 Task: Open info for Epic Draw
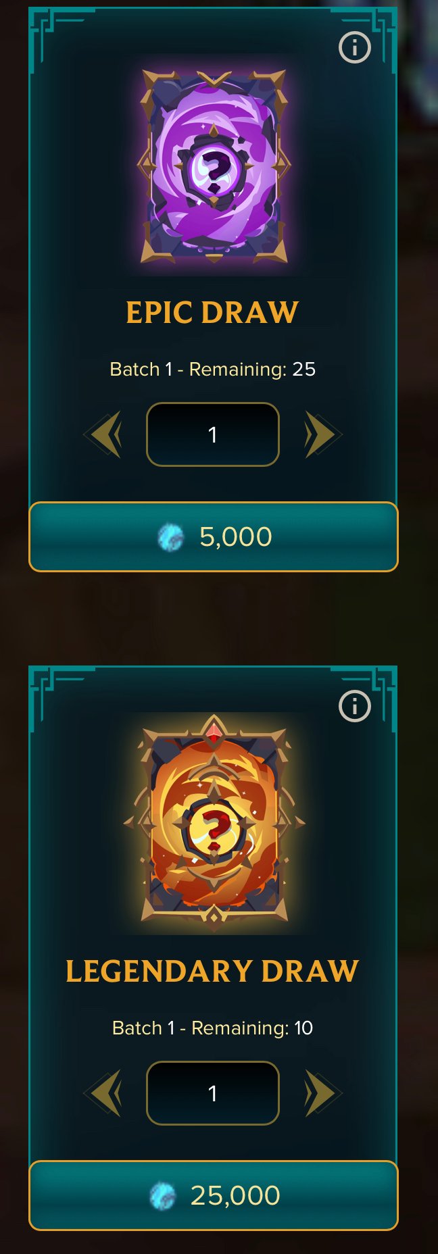click(354, 47)
